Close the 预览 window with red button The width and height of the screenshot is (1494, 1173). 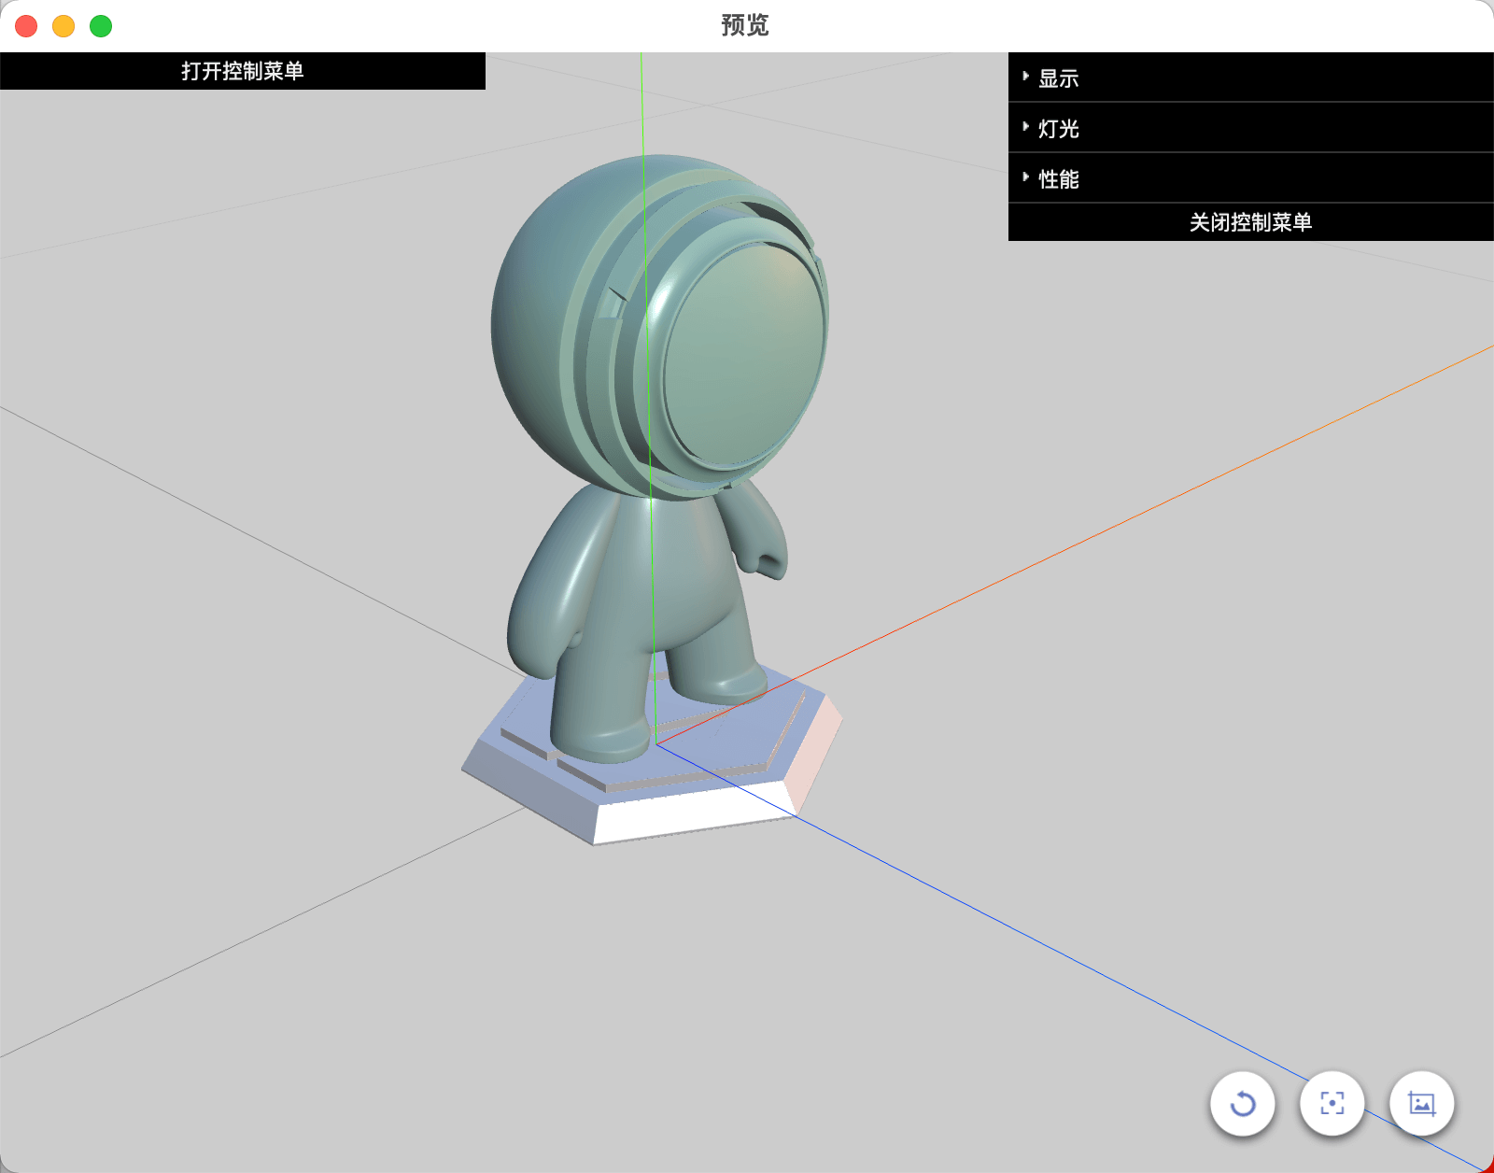(26, 26)
